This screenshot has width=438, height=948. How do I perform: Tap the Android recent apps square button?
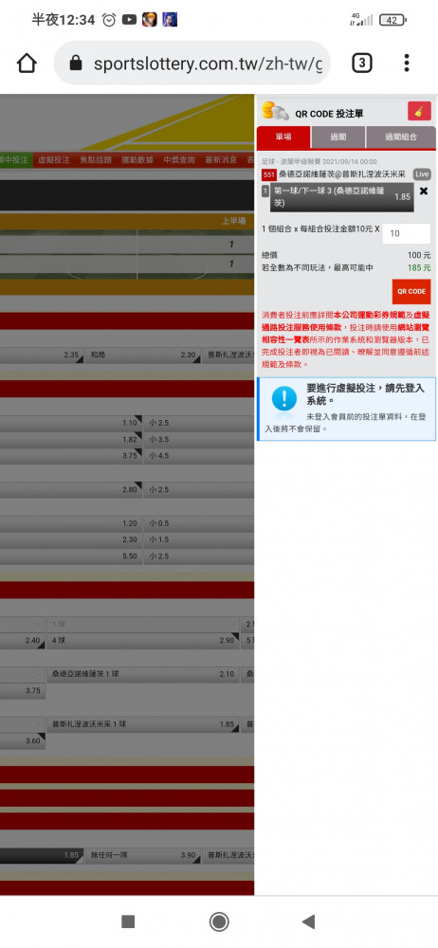128,921
